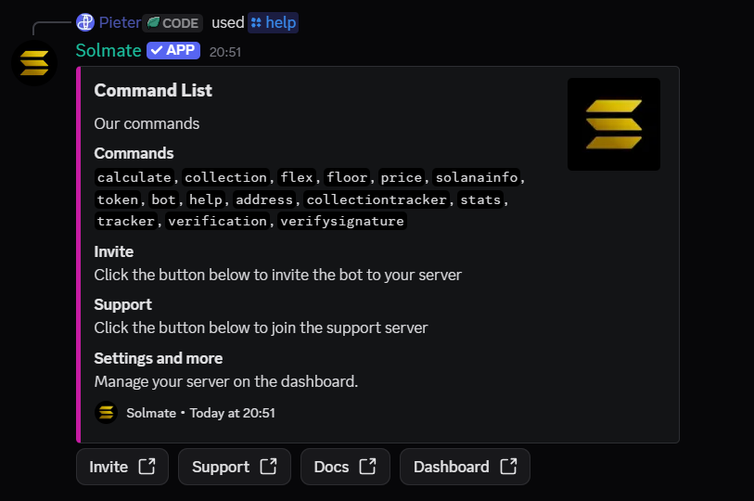Click the Command List embed title

click(153, 90)
